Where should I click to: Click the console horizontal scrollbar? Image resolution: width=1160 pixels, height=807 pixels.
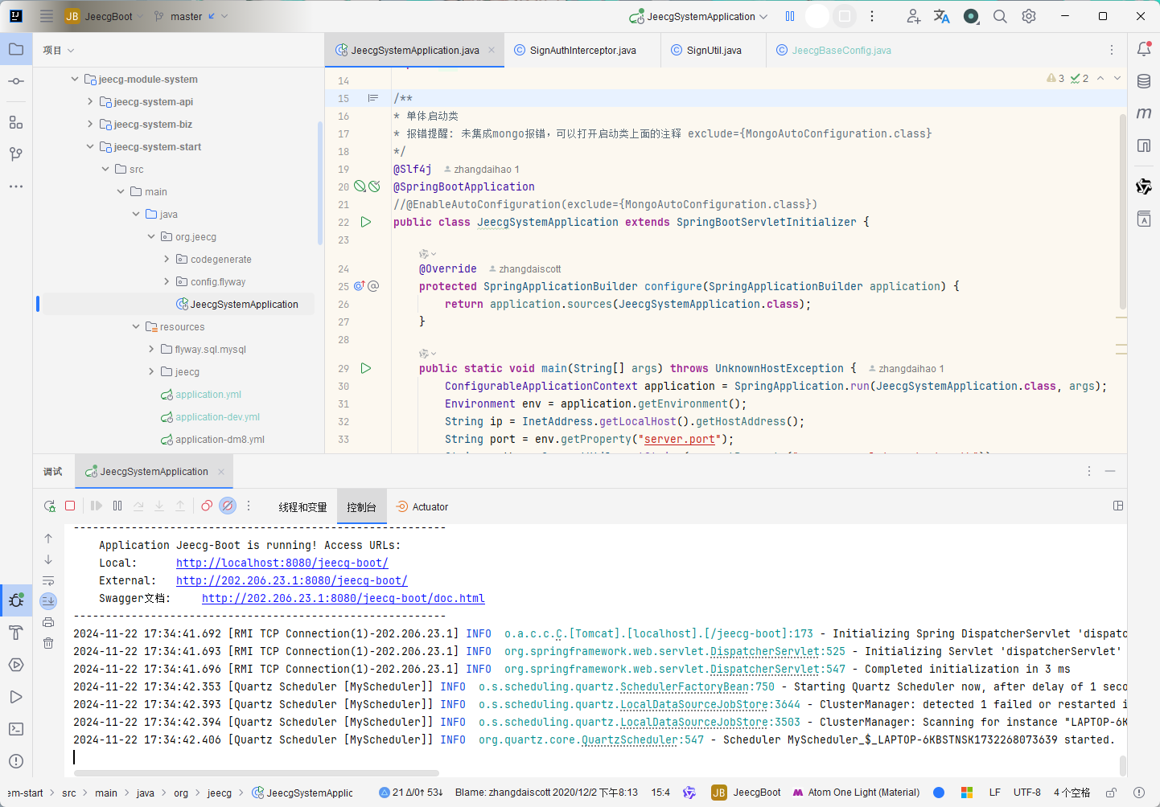click(257, 773)
